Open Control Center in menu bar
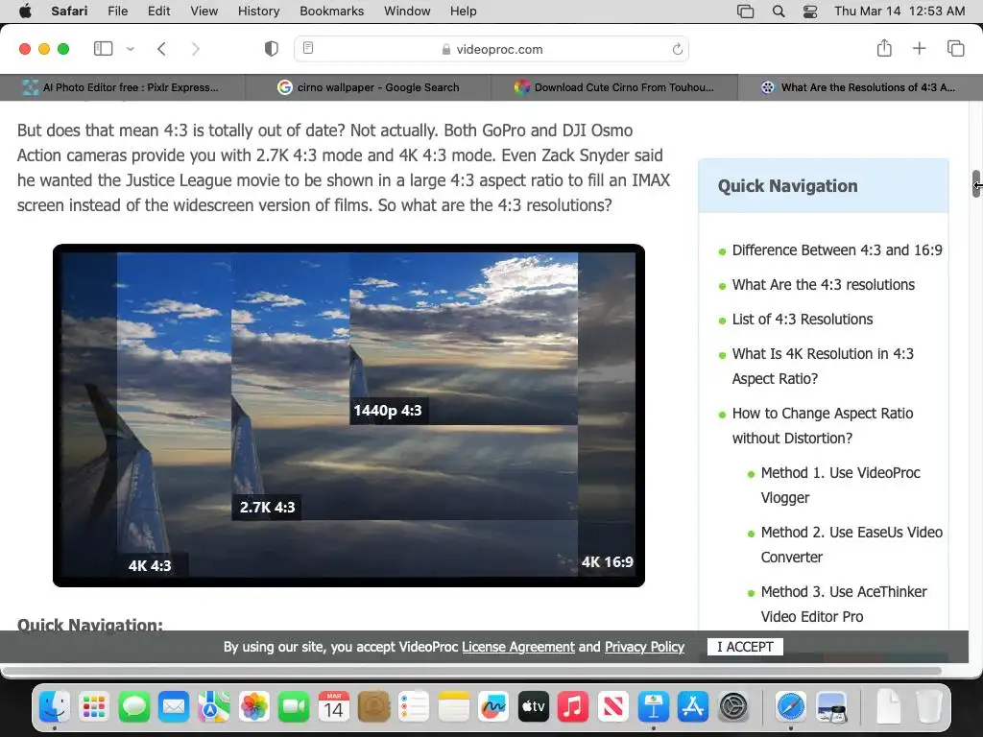983x737 pixels. click(810, 12)
